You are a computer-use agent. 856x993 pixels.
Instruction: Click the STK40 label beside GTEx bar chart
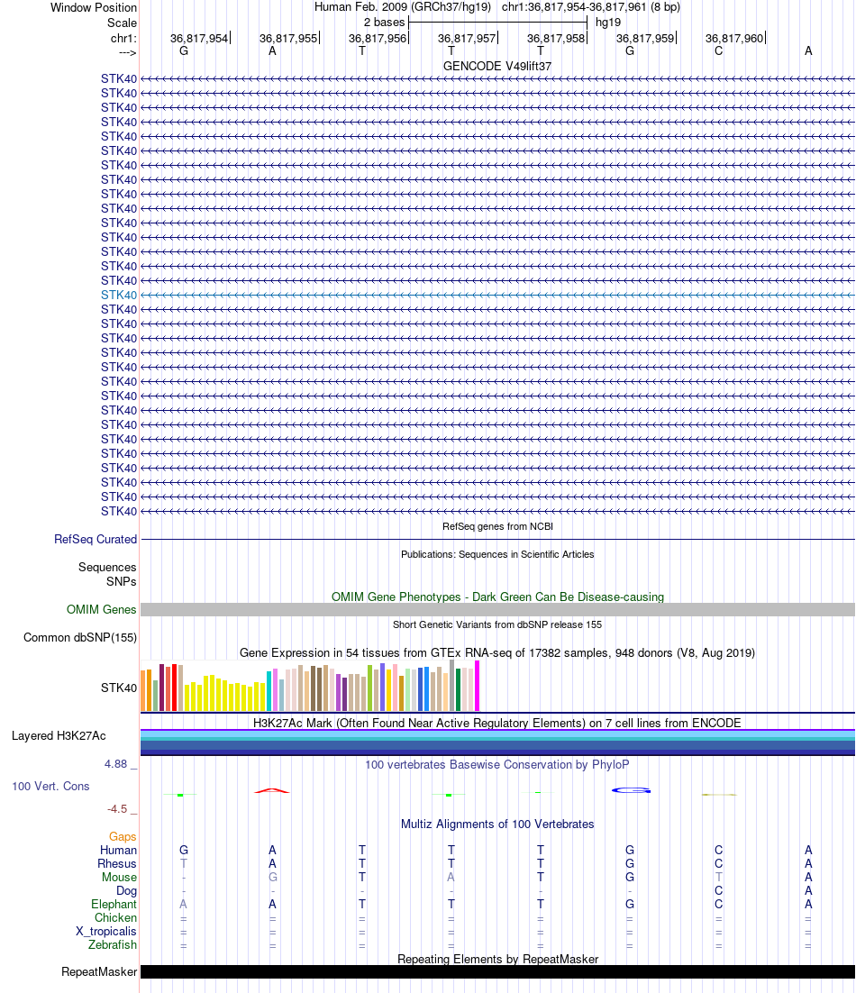pos(118,688)
